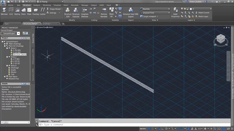Click the Restore Member tool
Viewport: 234px width, 131px height.
click(x=104, y=12)
